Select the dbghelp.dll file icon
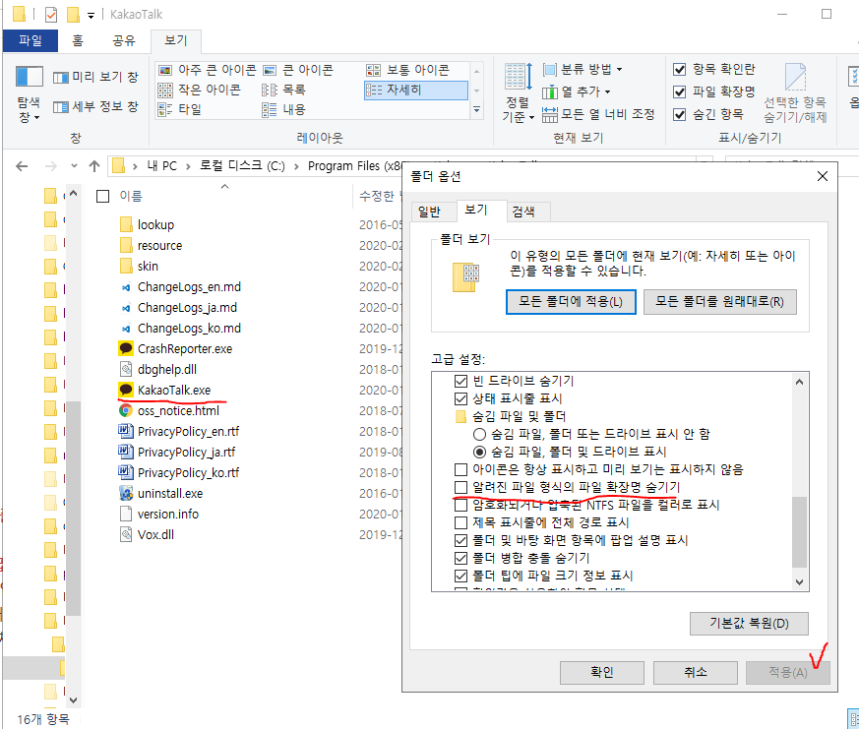This screenshot has height=729, width=859. (x=126, y=369)
